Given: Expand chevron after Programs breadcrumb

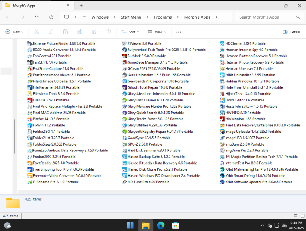Looking at the screenshot, I should click(178, 17).
